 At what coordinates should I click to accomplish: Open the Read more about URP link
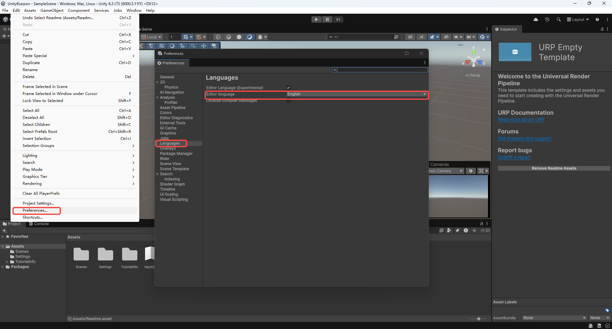click(x=521, y=120)
